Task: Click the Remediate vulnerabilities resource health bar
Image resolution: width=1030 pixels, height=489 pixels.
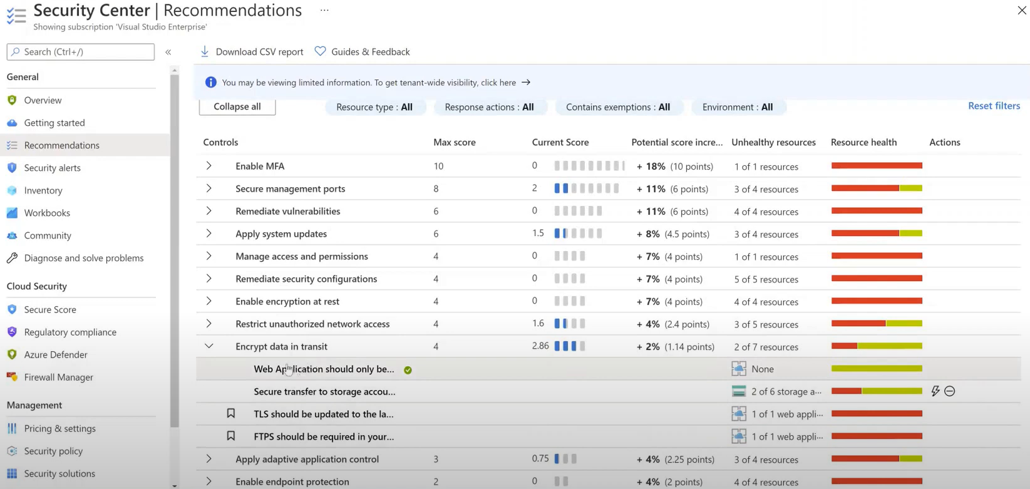Action: (x=877, y=211)
